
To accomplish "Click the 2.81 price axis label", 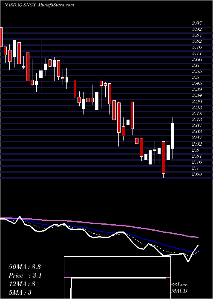I will click(x=197, y=156).
